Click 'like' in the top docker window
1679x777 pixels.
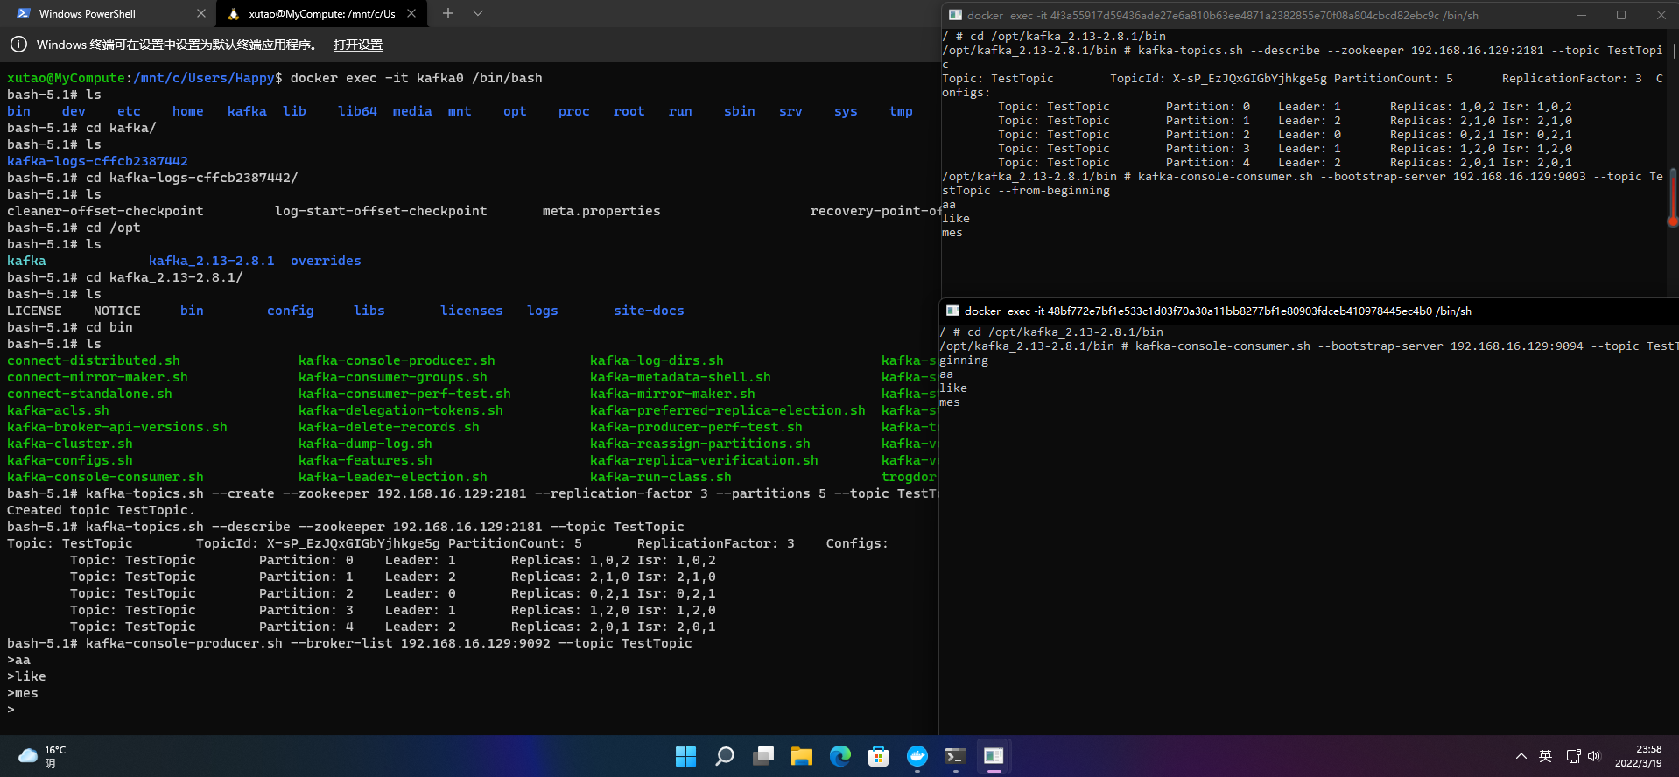956,219
